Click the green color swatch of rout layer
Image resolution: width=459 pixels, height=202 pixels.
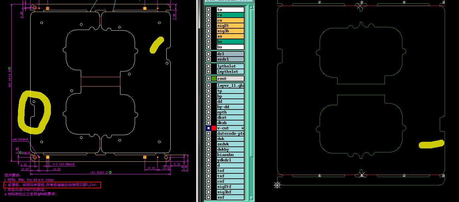[214, 79]
